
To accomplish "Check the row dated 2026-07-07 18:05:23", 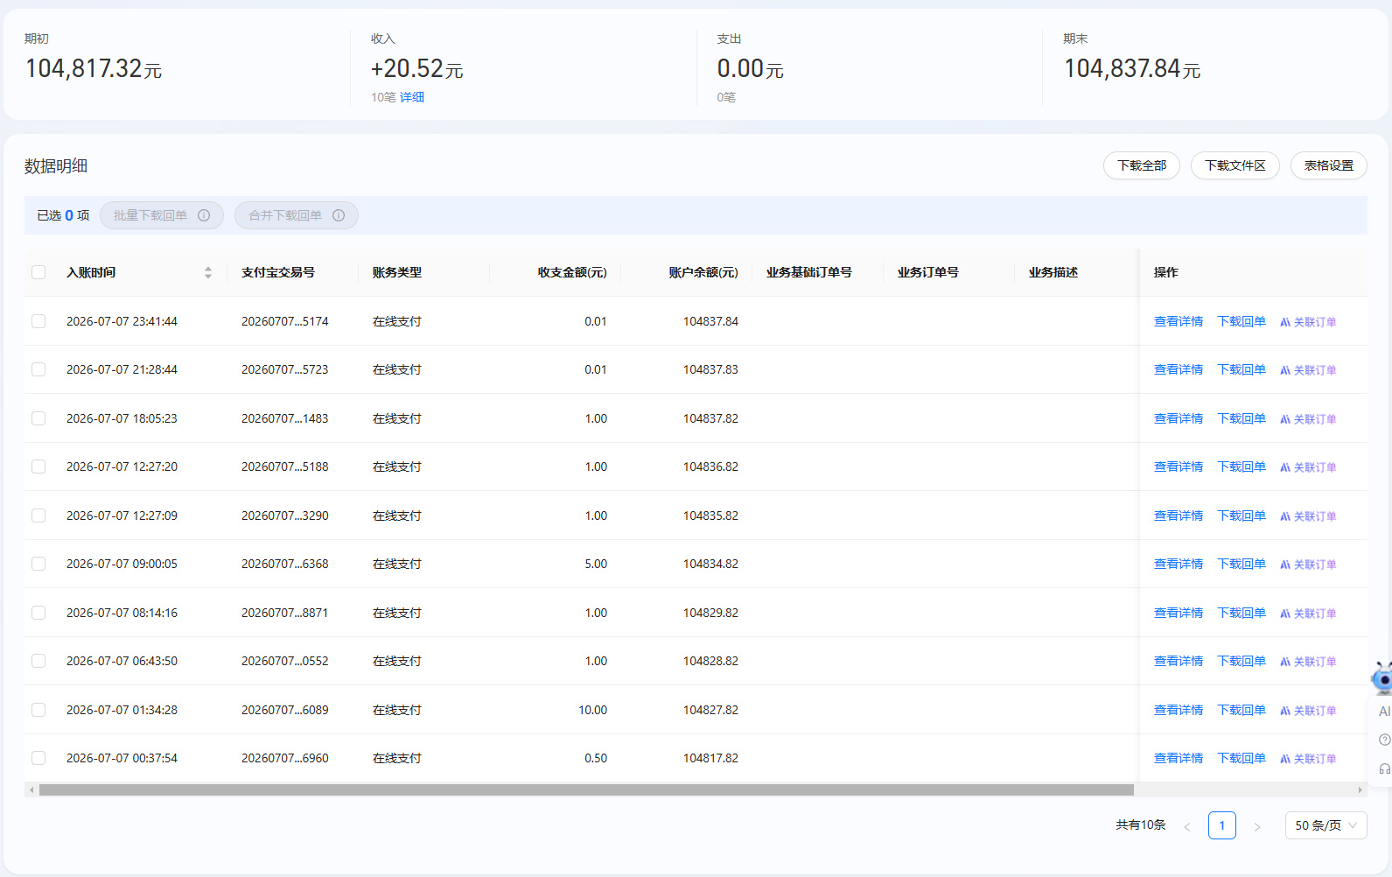I will pyautogui.click(x=38, y=418).
